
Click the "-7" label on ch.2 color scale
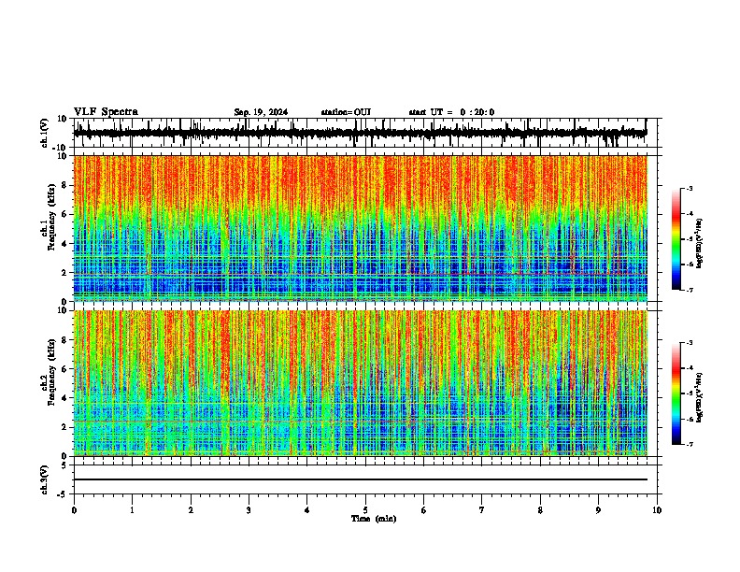pyautogui.click(x=690, y=444)
